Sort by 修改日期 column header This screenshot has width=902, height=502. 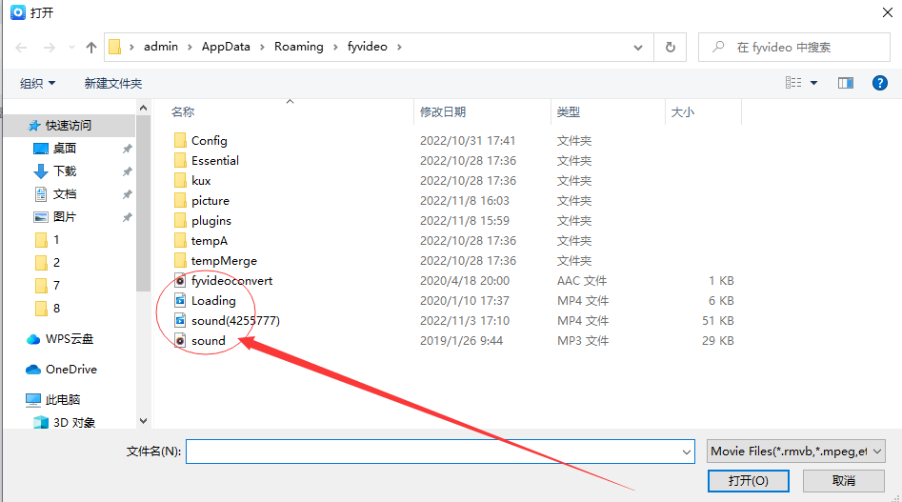point(442,112)
